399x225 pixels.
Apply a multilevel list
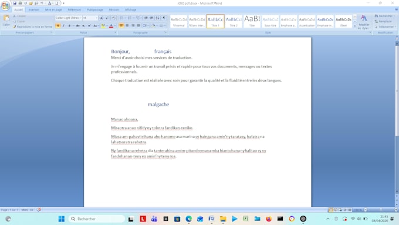(138, 18)
